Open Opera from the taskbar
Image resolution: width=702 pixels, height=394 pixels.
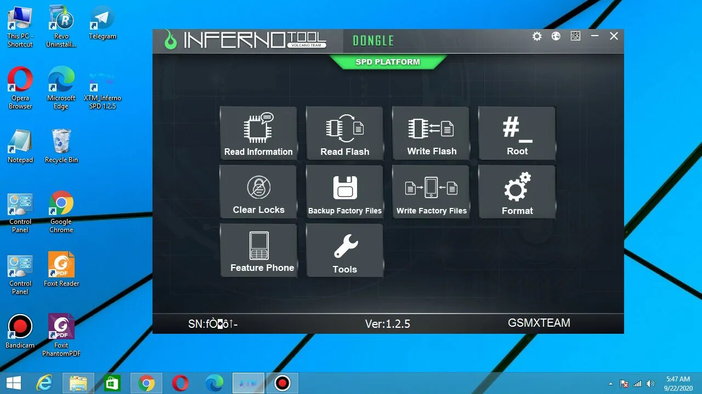point(180,383)
